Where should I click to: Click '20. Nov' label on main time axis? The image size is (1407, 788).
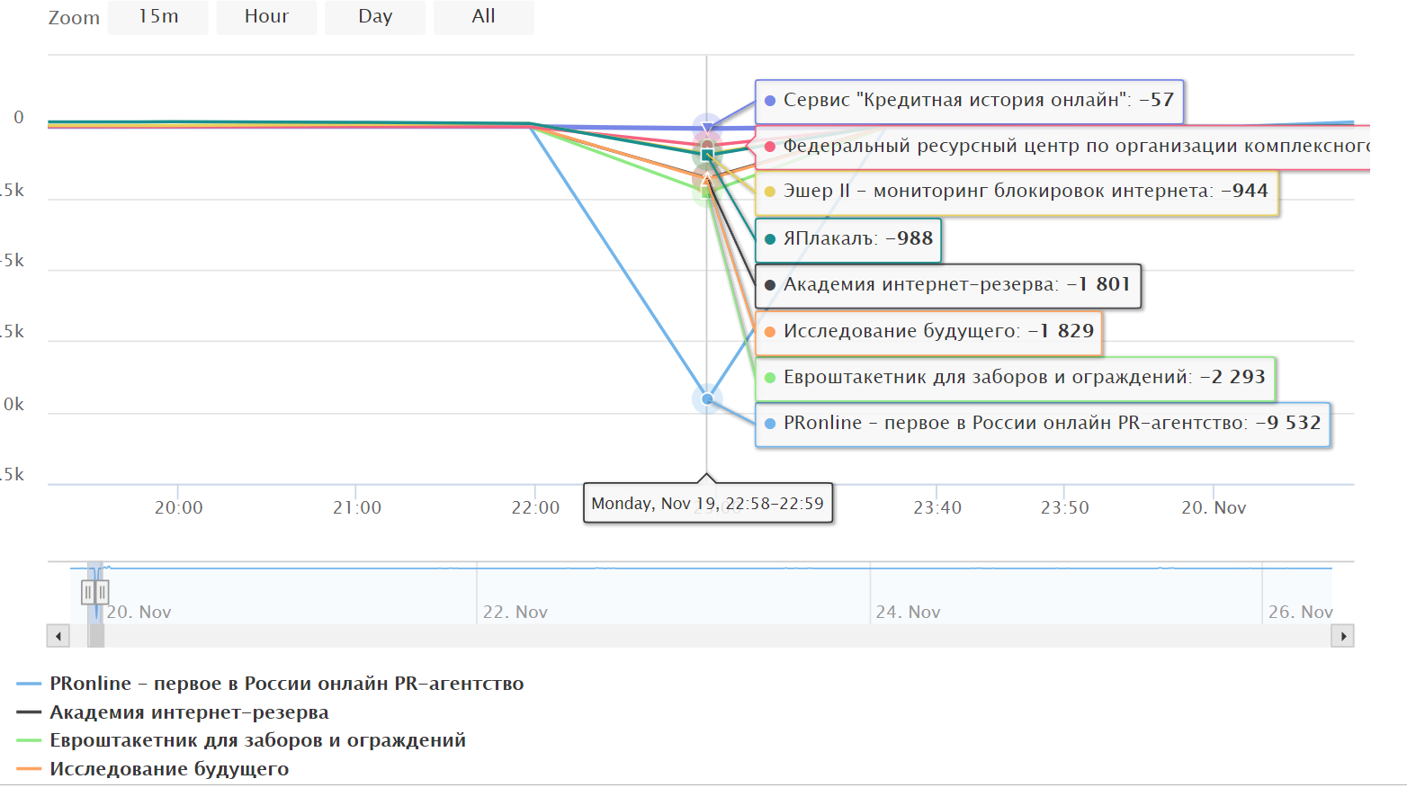(1214, 508)
